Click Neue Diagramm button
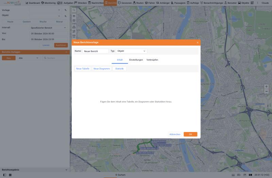272x178 pixels. (102, 69)
